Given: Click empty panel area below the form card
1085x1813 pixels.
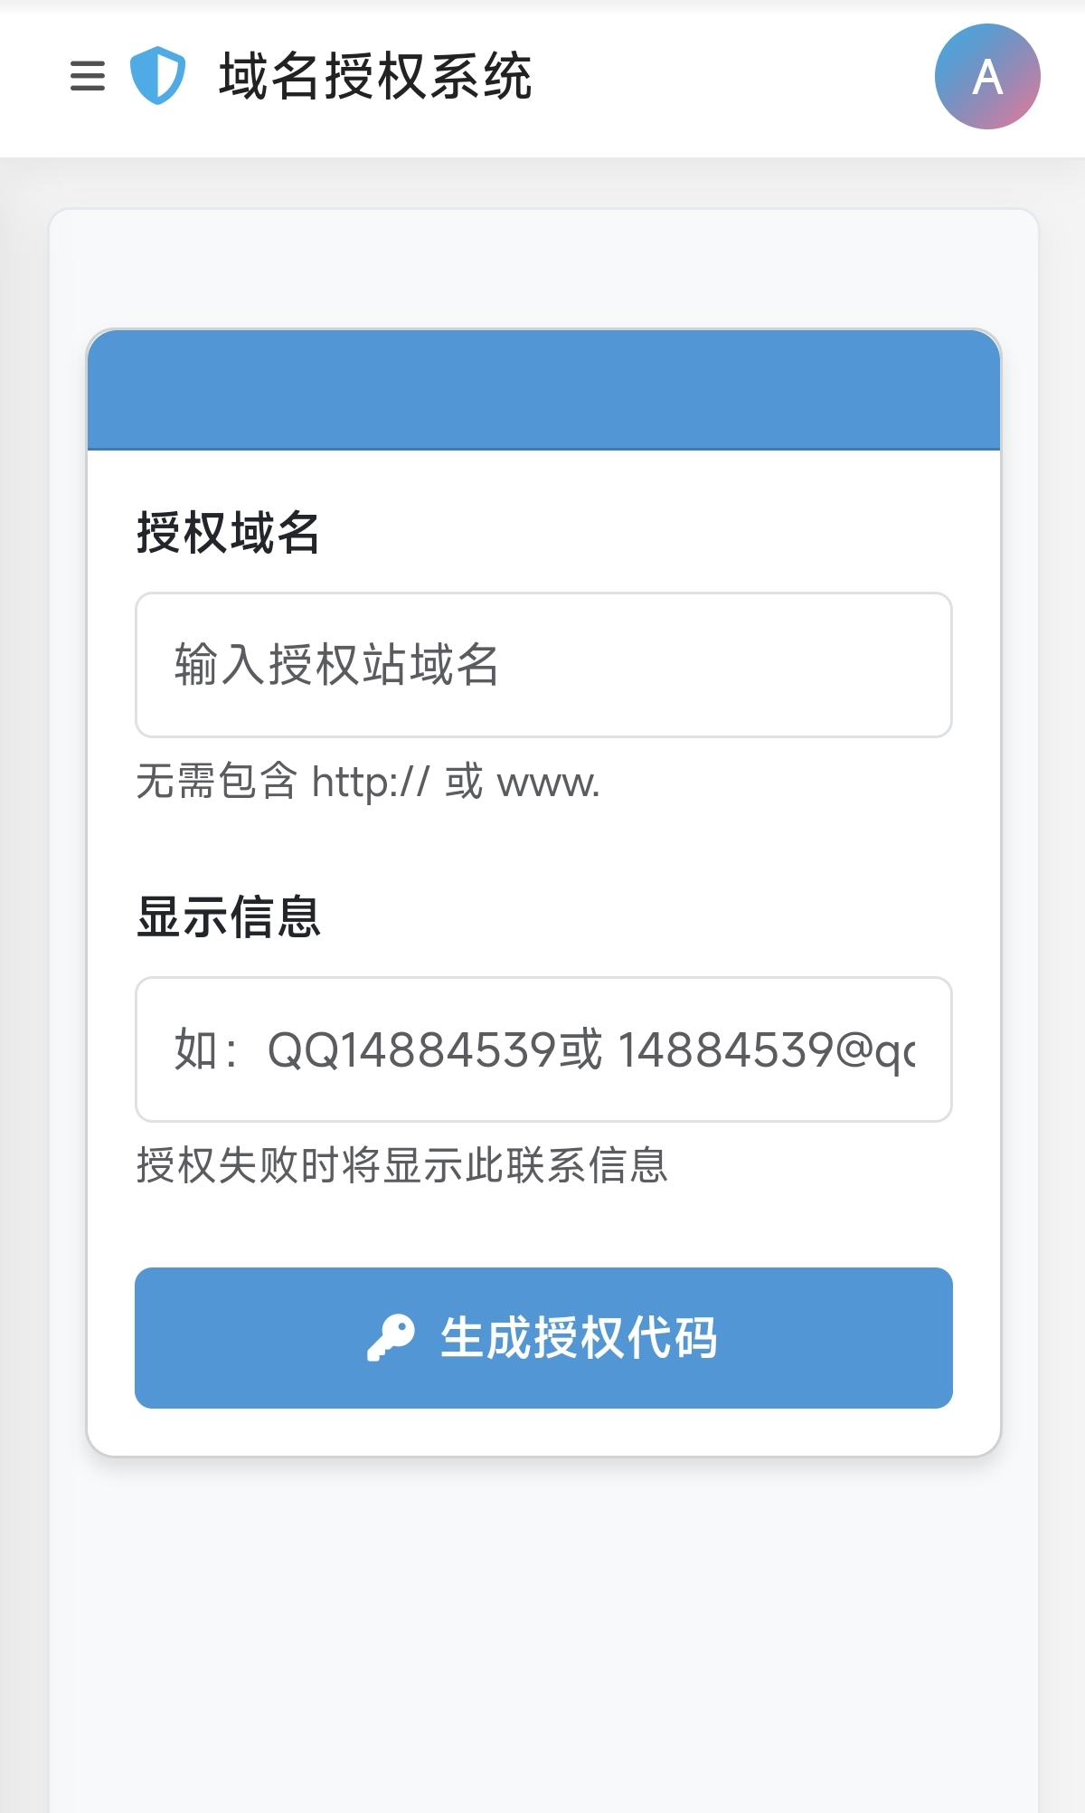Looking at the screenshot, I should [x=543, y=1628].
